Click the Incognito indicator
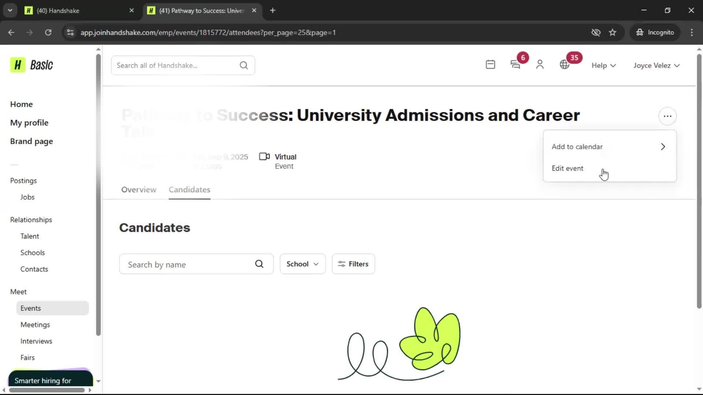703x395 pixels. 655,33
